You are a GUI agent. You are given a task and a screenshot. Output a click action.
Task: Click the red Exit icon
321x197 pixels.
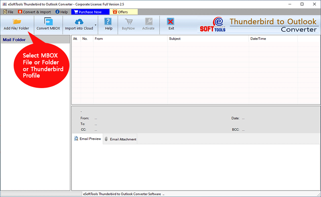click(x=170, y=22)
